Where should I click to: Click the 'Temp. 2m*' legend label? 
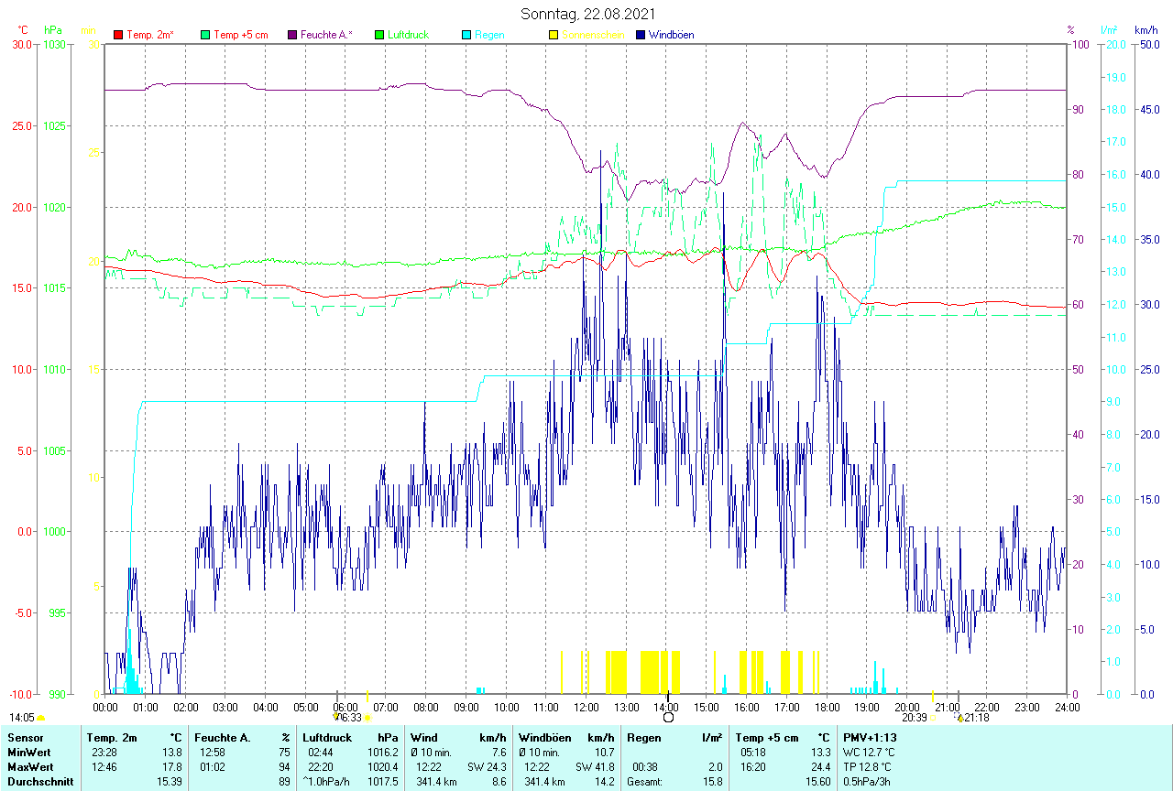[x=150, y=35]
